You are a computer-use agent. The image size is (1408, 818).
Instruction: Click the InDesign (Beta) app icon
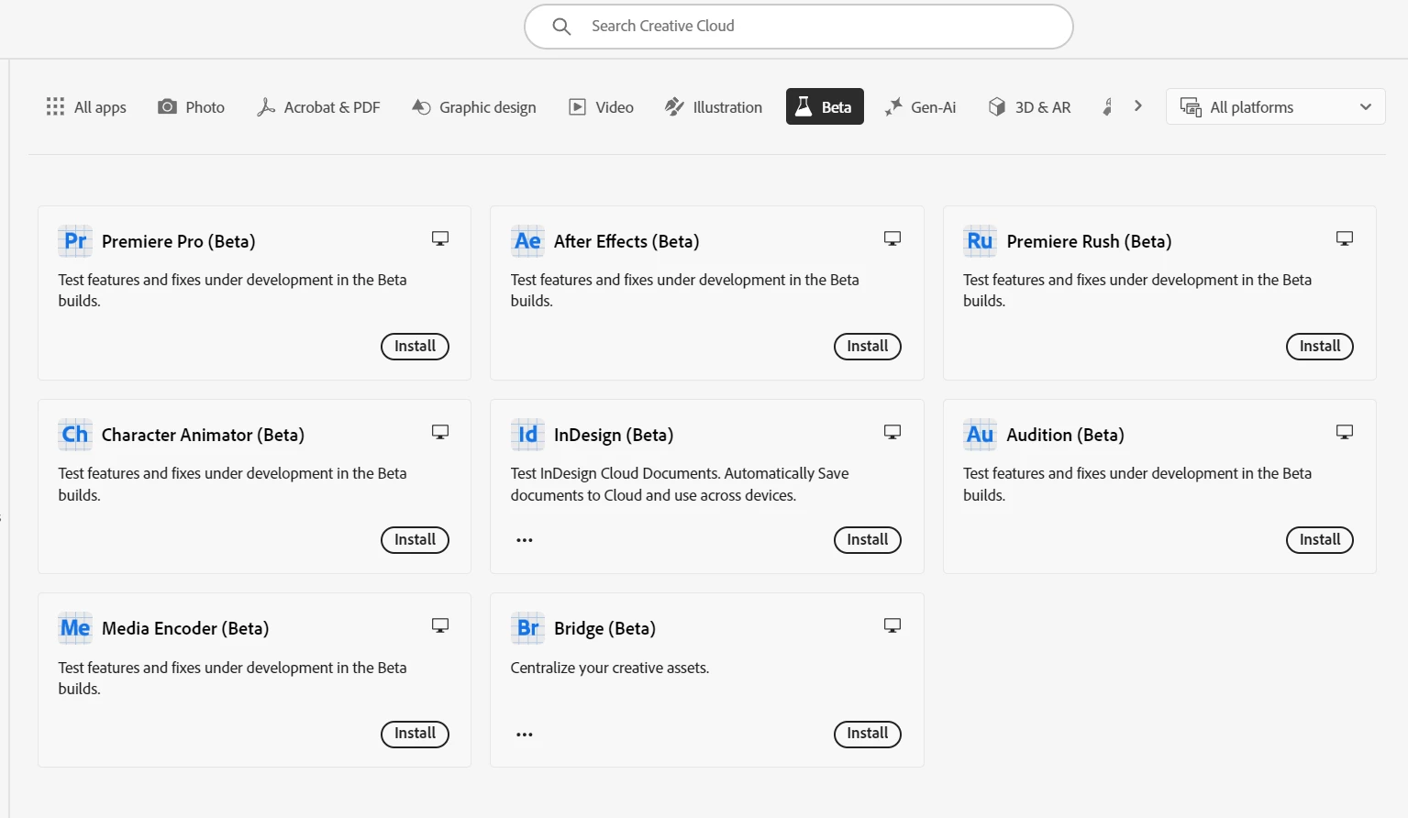tap(527, 435)
